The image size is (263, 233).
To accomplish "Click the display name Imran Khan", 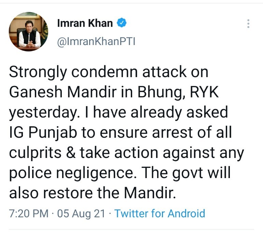I will 85,23.
